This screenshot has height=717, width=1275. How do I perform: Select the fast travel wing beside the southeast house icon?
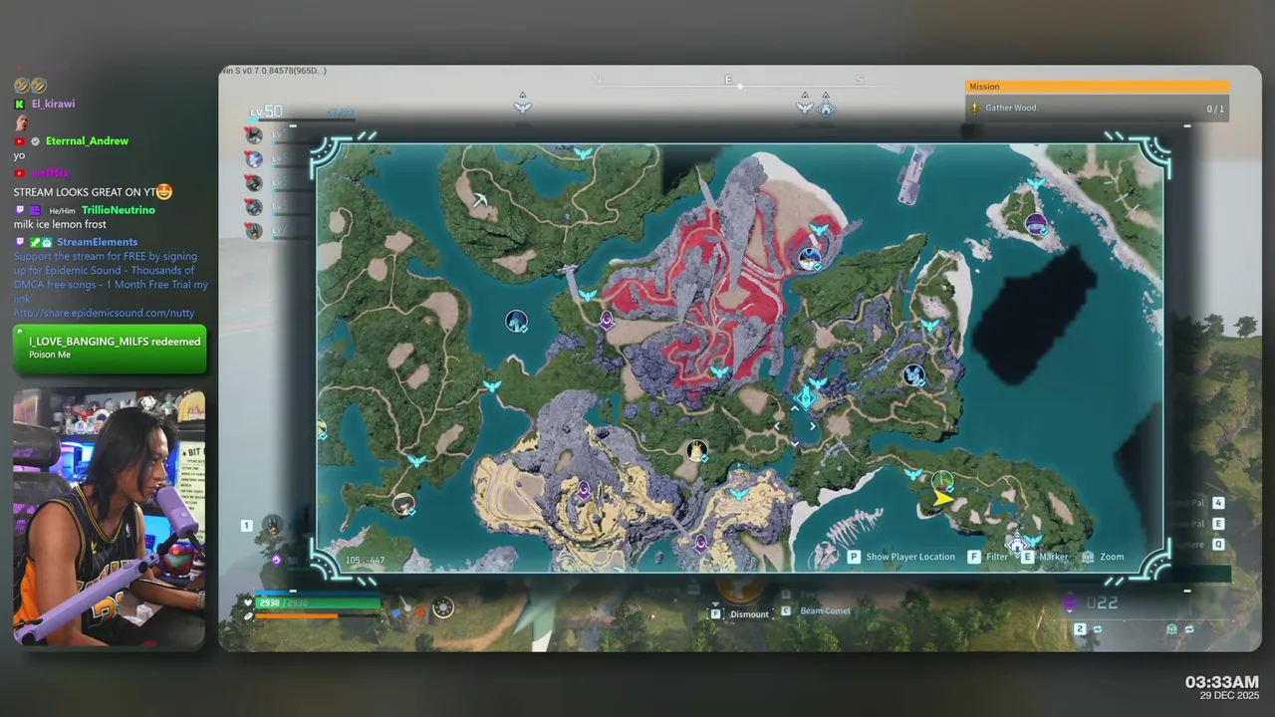pos(1034,541)
